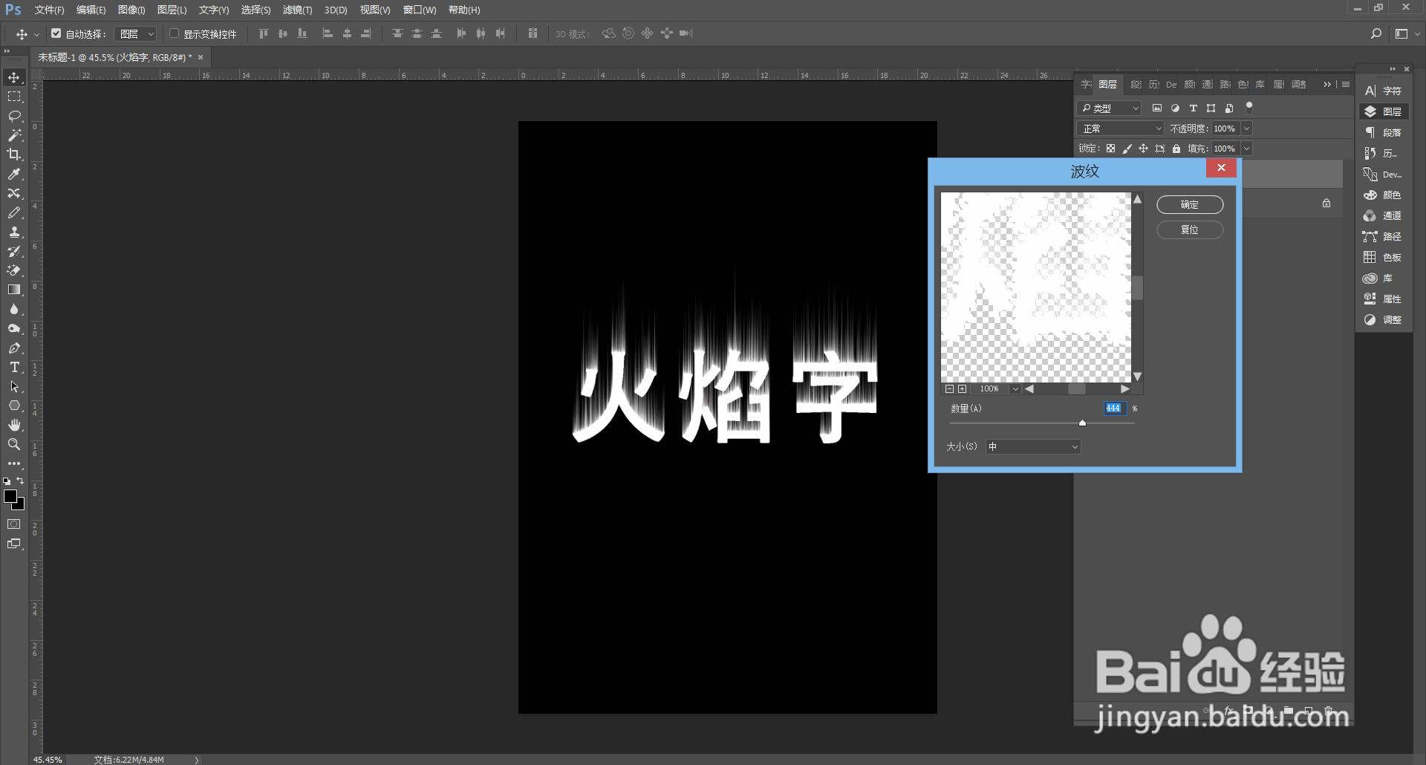Toggle the 自动选择 checkbox

point(56,33)
